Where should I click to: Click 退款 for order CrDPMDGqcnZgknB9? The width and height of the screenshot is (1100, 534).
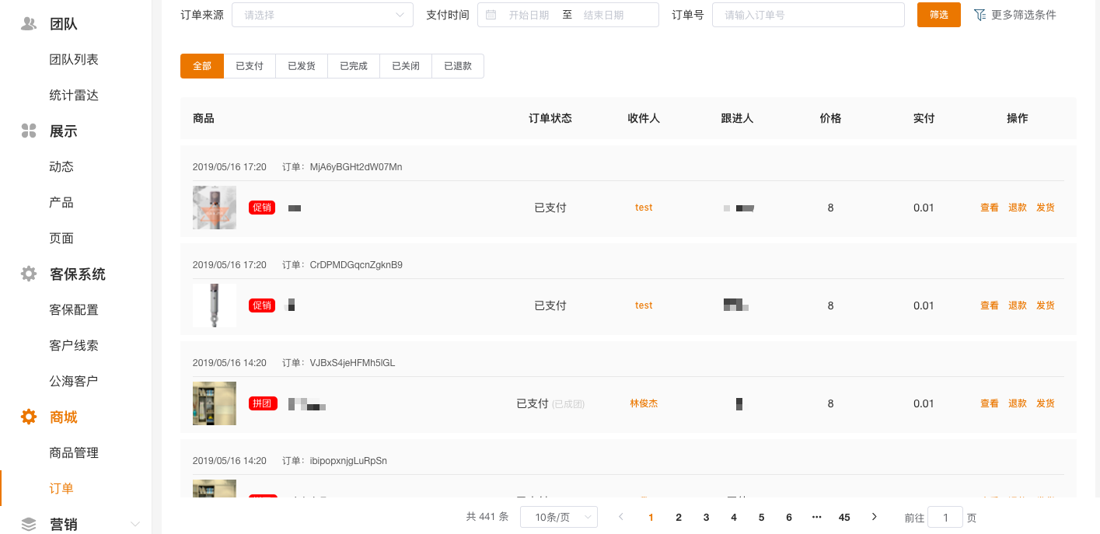point(1017,305)
